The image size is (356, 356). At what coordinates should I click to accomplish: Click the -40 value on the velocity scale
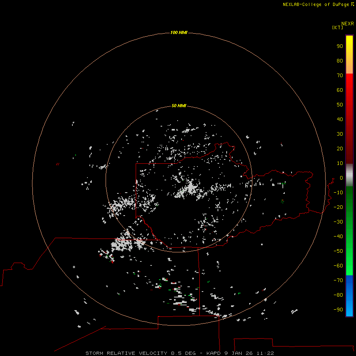338,237
